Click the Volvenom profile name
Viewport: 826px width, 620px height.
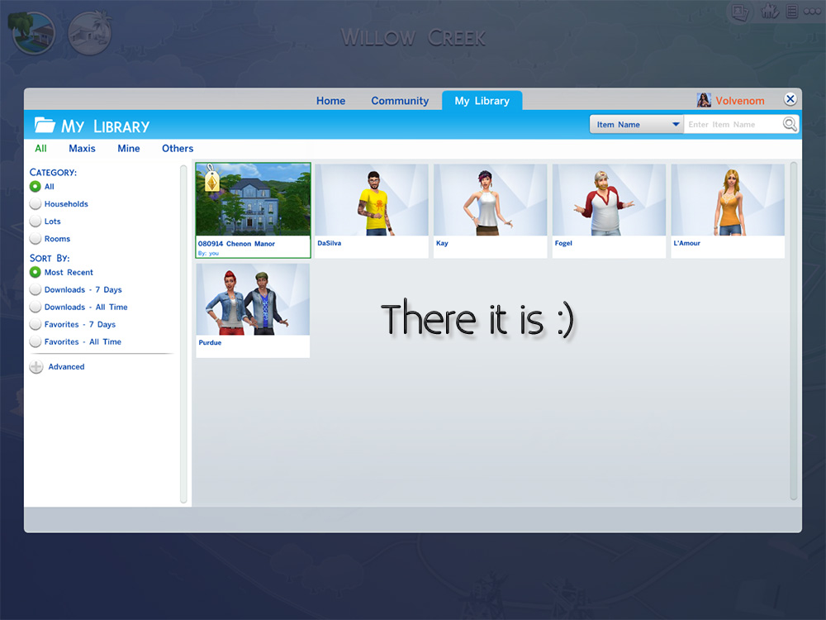738,99
